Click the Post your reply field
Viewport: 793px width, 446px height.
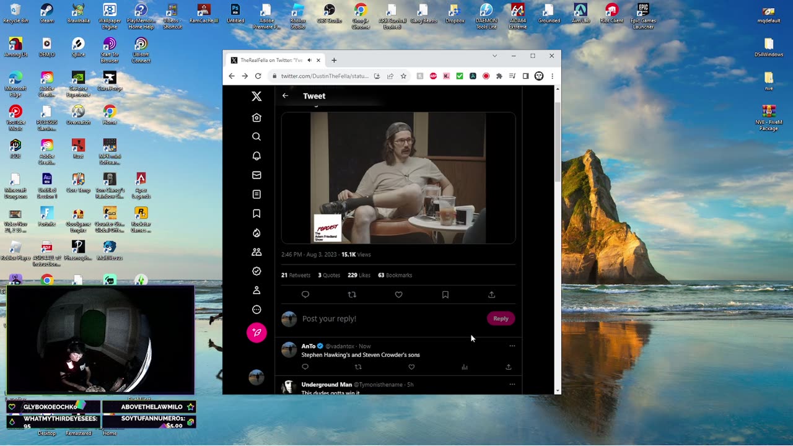[x=392, y=318]
